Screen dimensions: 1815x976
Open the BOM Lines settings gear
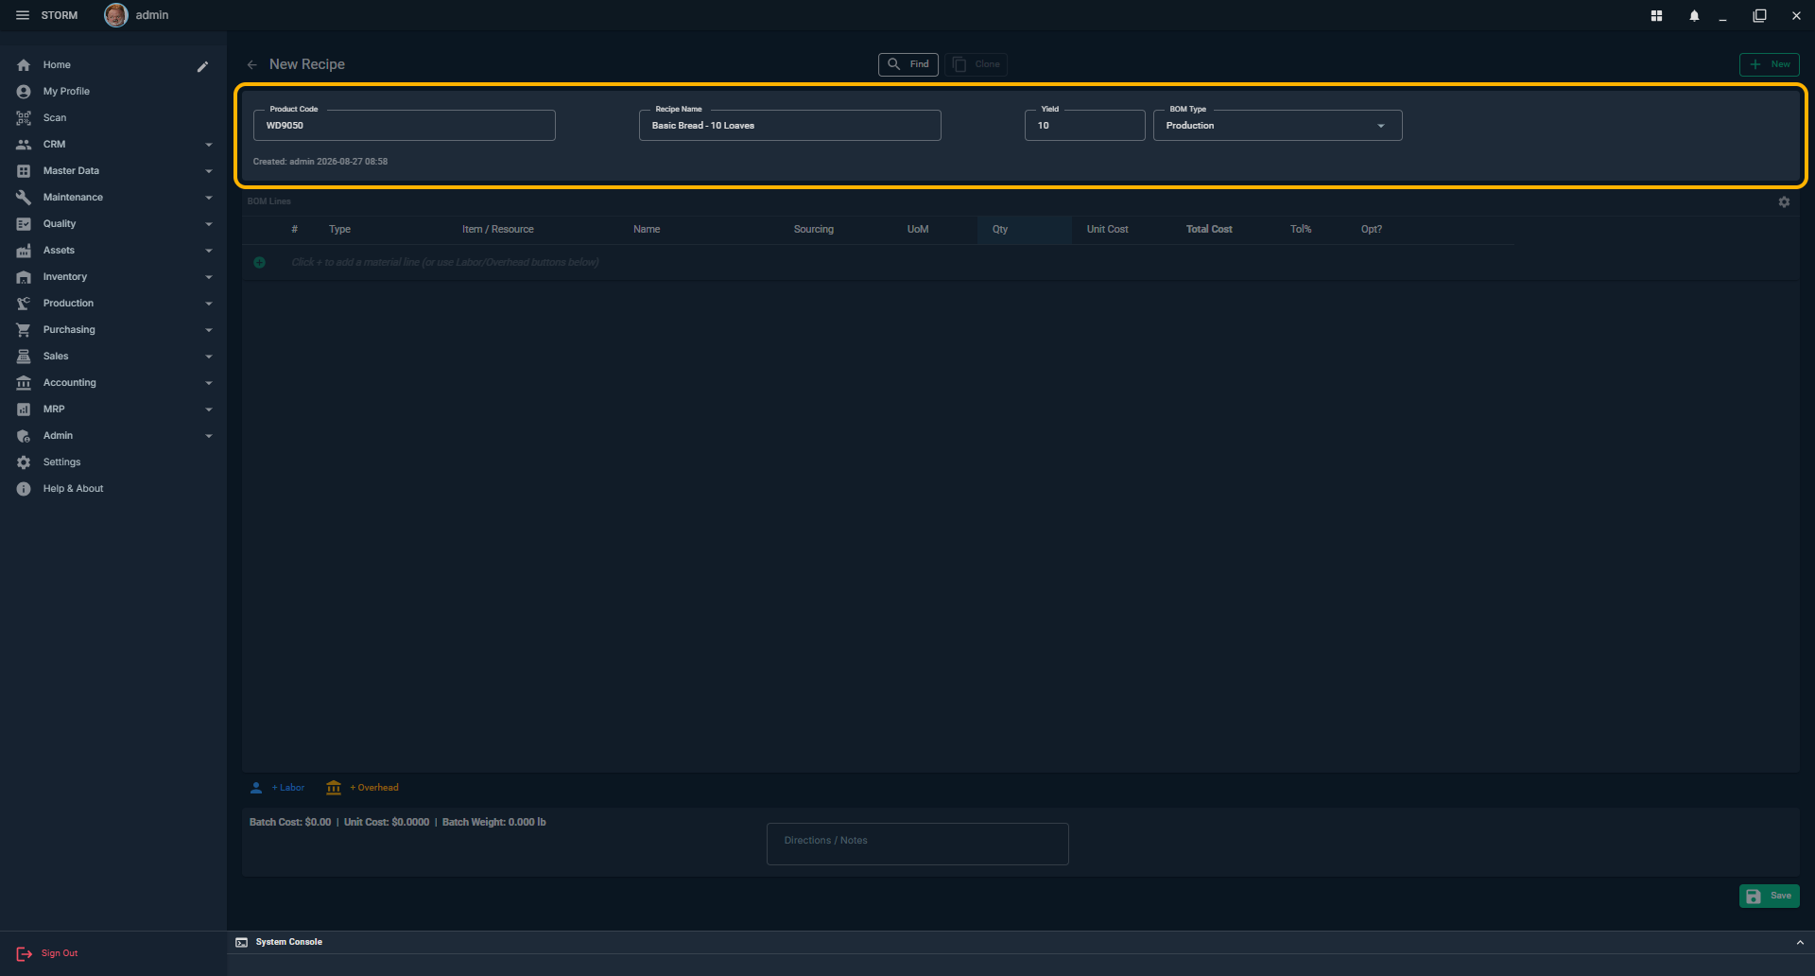(x=1784, y=202)
